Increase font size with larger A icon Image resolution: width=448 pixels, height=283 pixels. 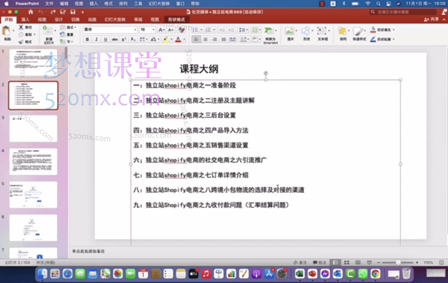(161, 30)
